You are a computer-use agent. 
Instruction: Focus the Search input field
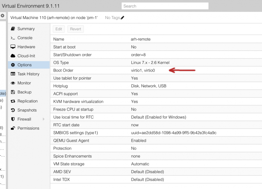(165, 6)
